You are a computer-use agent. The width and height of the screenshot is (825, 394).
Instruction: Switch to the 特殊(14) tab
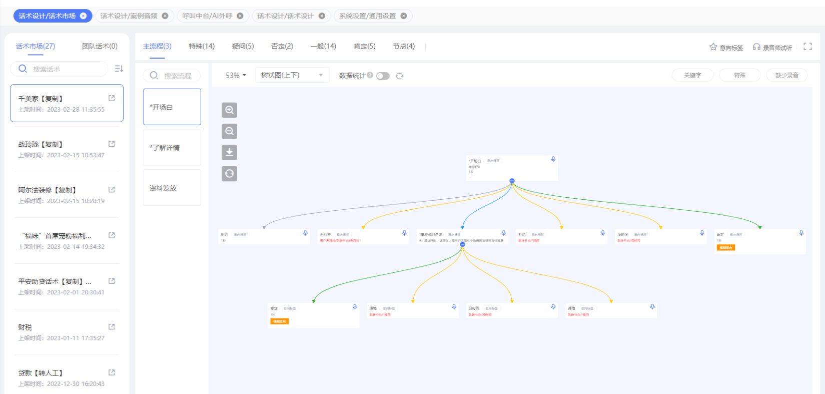pos(202,46)
